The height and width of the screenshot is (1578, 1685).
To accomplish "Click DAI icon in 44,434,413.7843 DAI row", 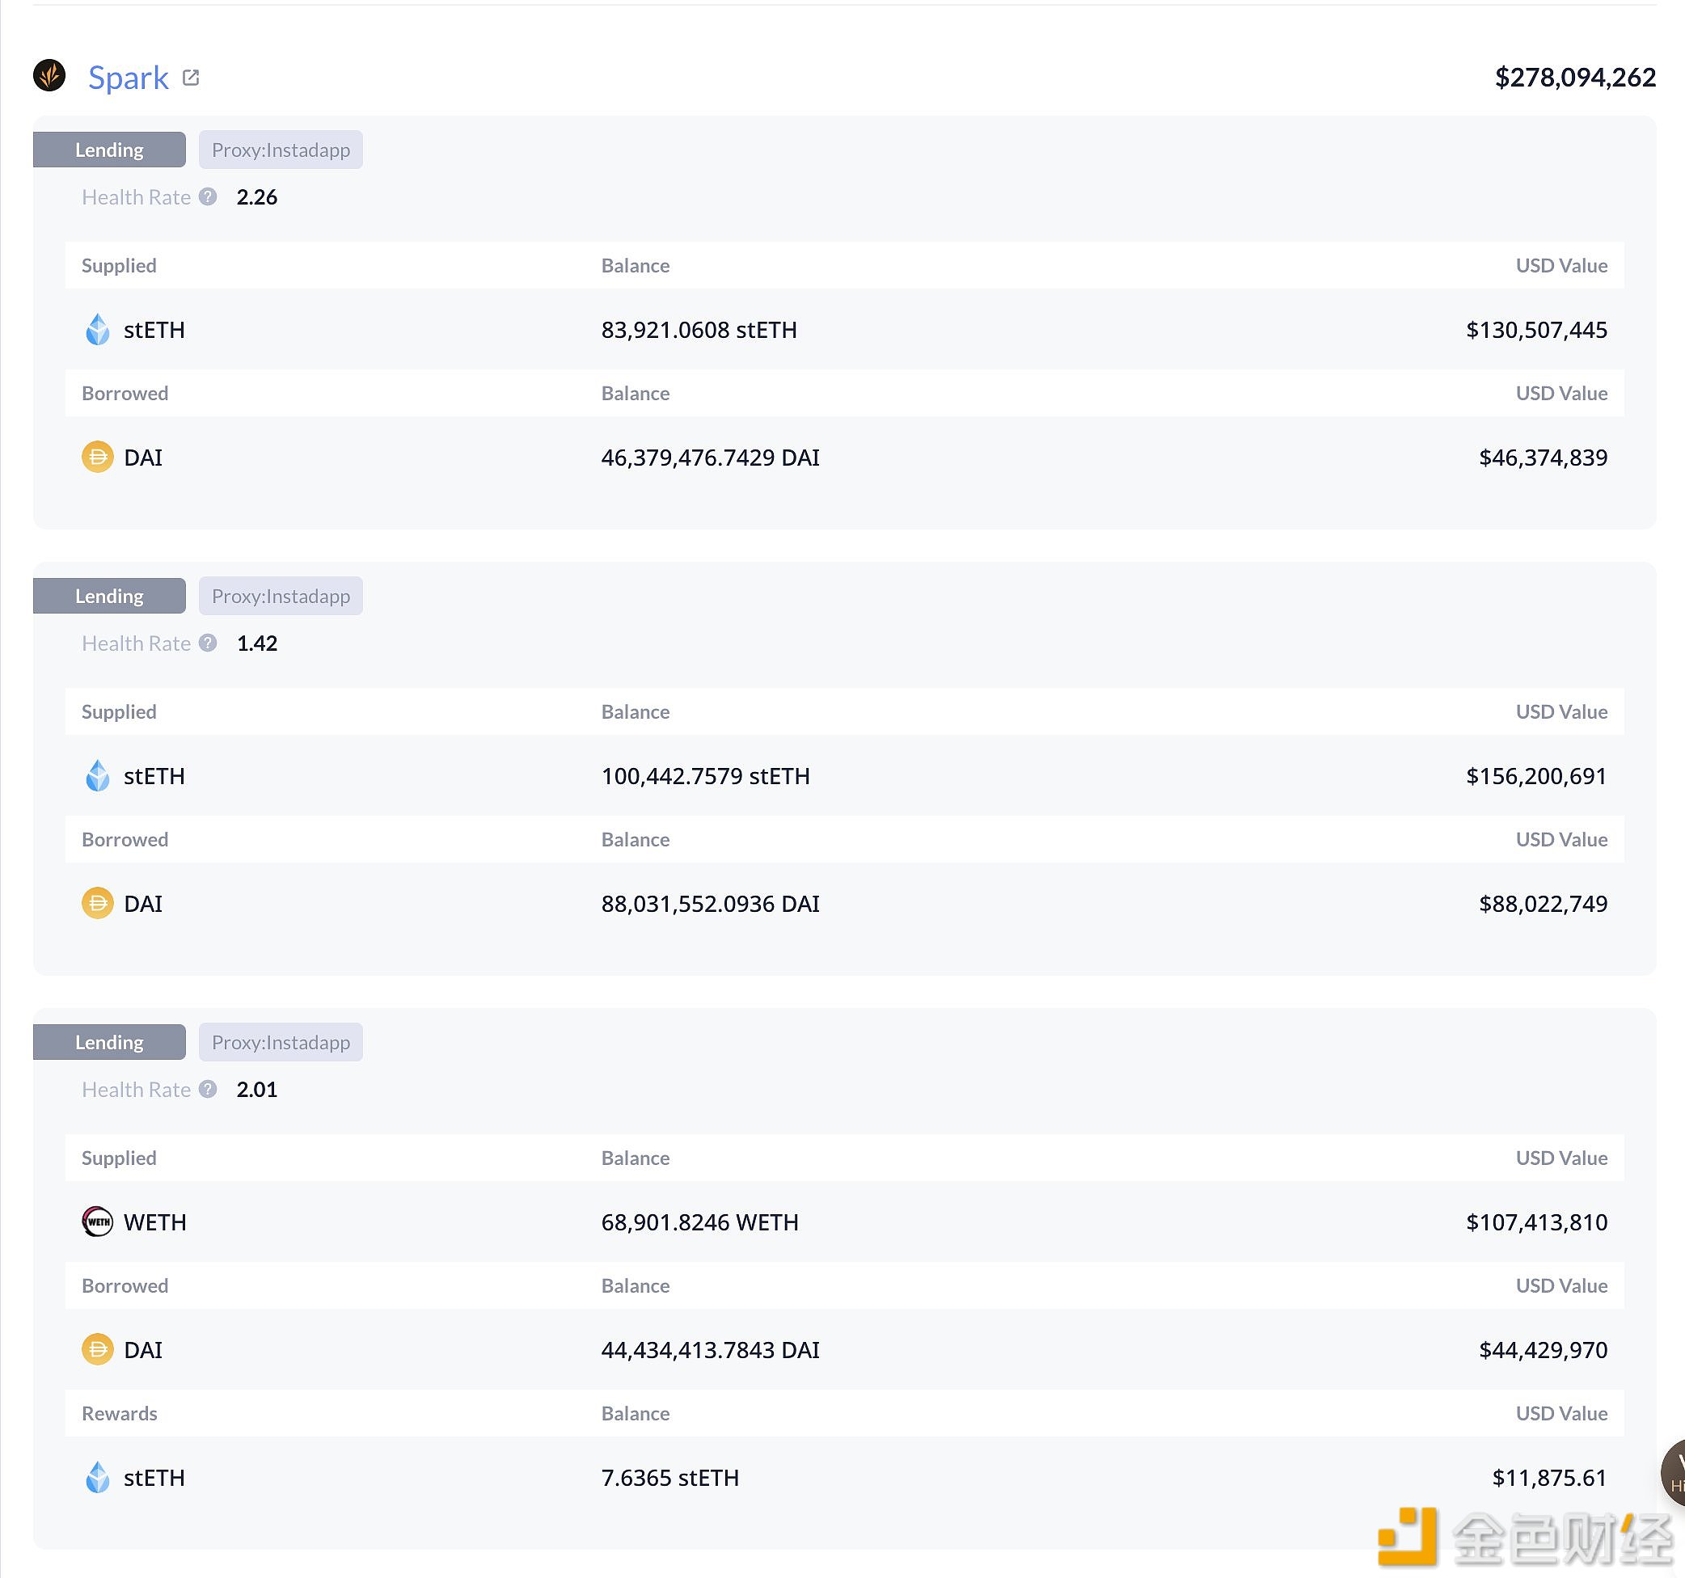I will (x=98, y=1350).
